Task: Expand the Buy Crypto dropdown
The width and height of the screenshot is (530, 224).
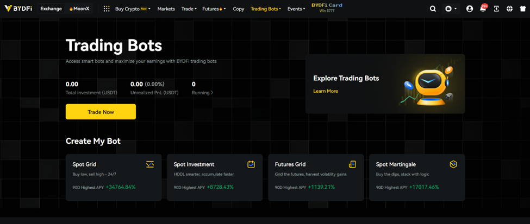Action: (132, 9)
